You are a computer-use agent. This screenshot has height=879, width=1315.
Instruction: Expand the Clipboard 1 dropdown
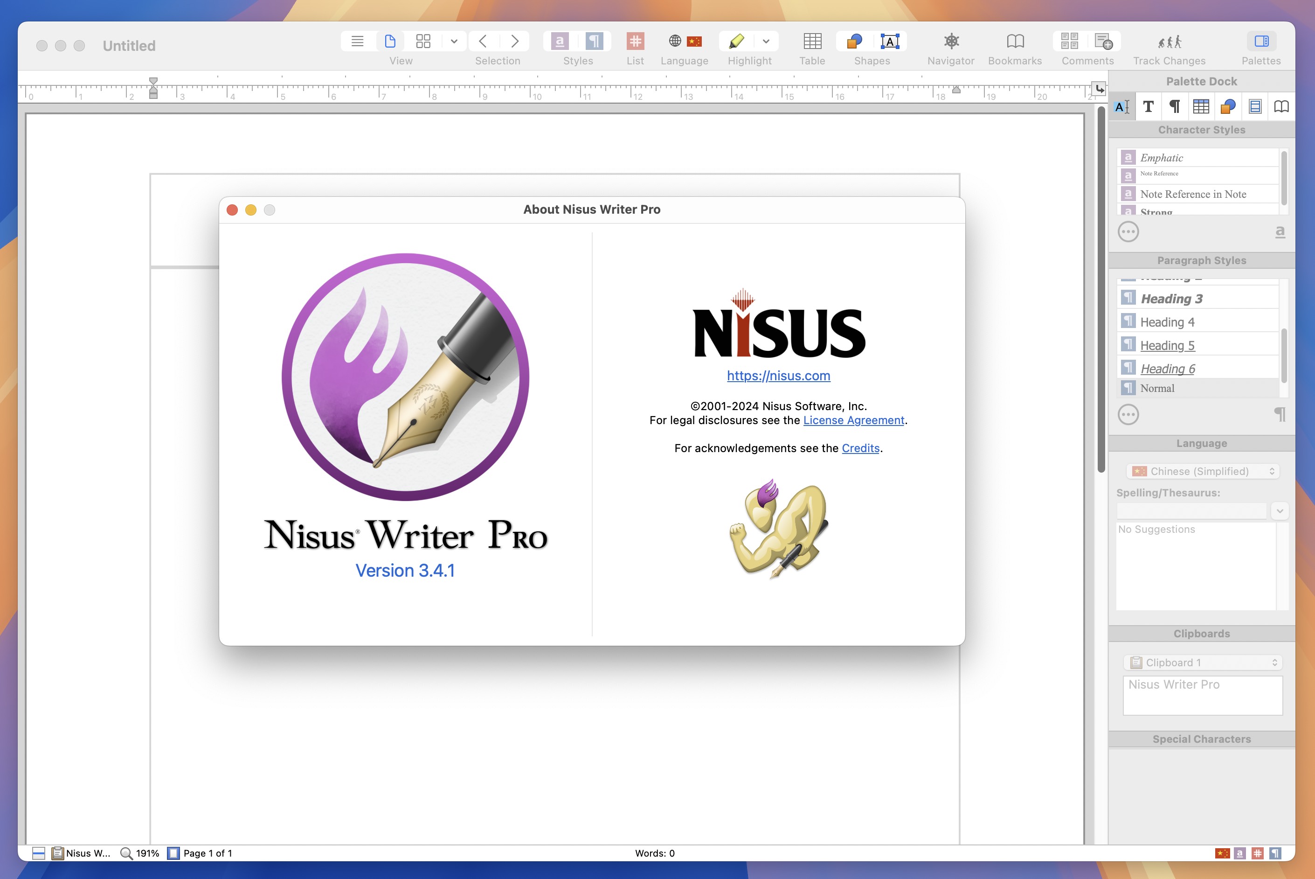pyautogui.click(x=1274, y=662)
